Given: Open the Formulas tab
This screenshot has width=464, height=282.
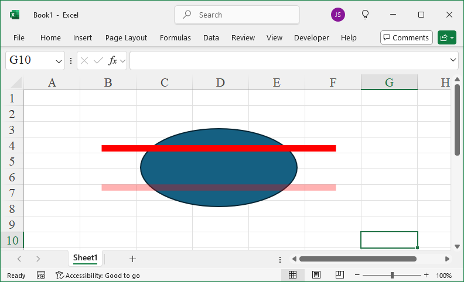Looking at the screenshot, I should click(176, 38).
